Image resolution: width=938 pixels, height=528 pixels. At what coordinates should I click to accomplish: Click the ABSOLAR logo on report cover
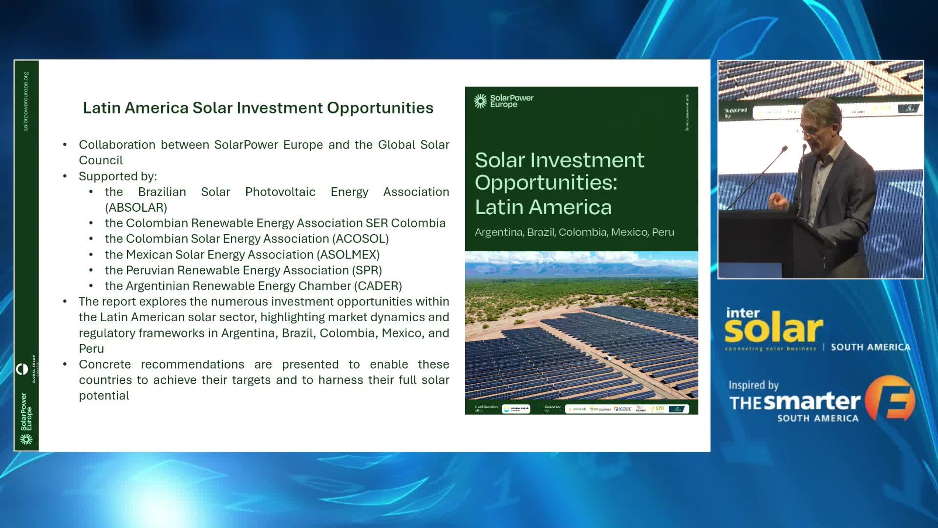click(577, 409)
